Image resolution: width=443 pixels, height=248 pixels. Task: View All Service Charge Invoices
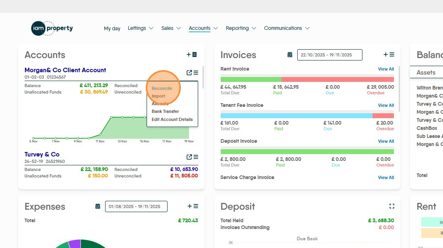click(386, 177)
